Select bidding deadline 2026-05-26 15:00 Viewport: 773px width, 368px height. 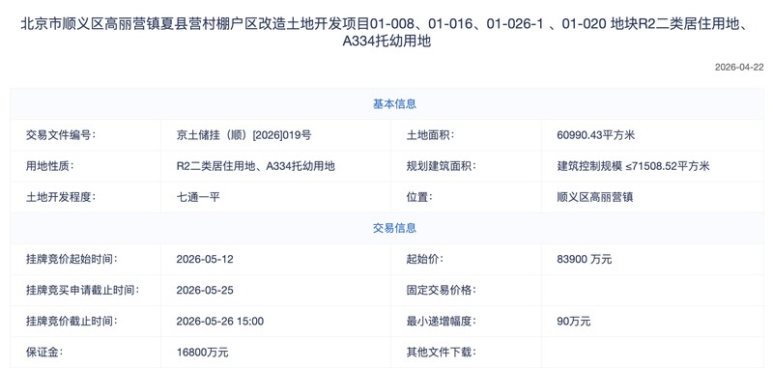click(220, 322)
